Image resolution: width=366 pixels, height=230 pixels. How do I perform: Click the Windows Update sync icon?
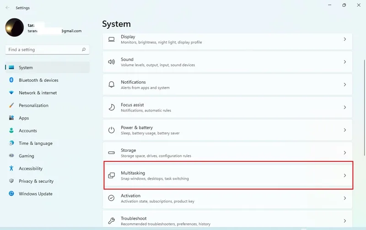[11, 193]
